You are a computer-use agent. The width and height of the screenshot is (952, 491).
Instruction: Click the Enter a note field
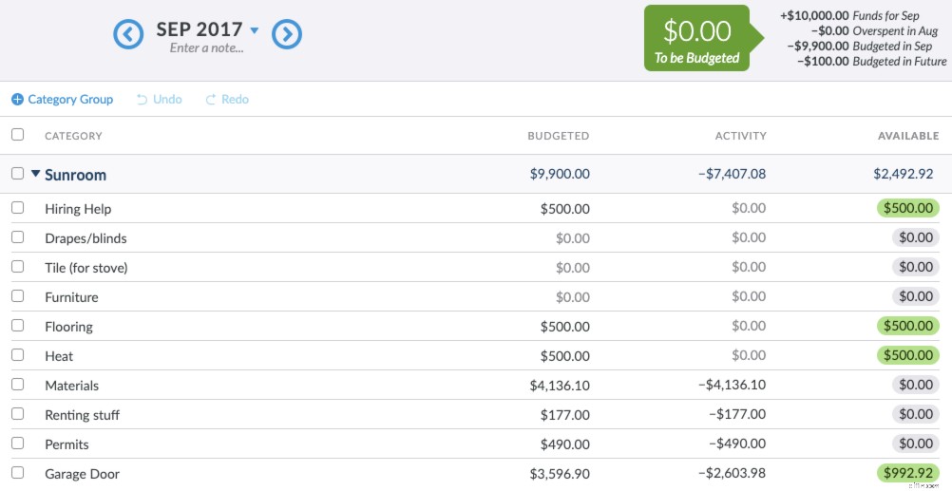coord(206,48)
